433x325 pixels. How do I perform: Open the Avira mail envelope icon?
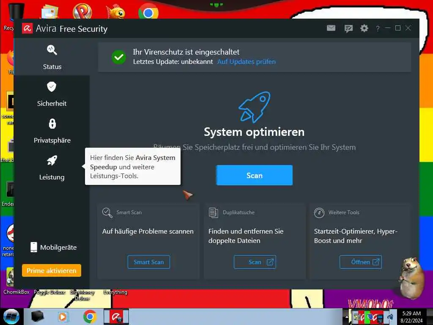[331, 28]
